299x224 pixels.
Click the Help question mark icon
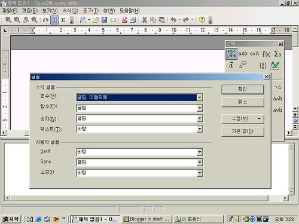(x=202, y=20)
